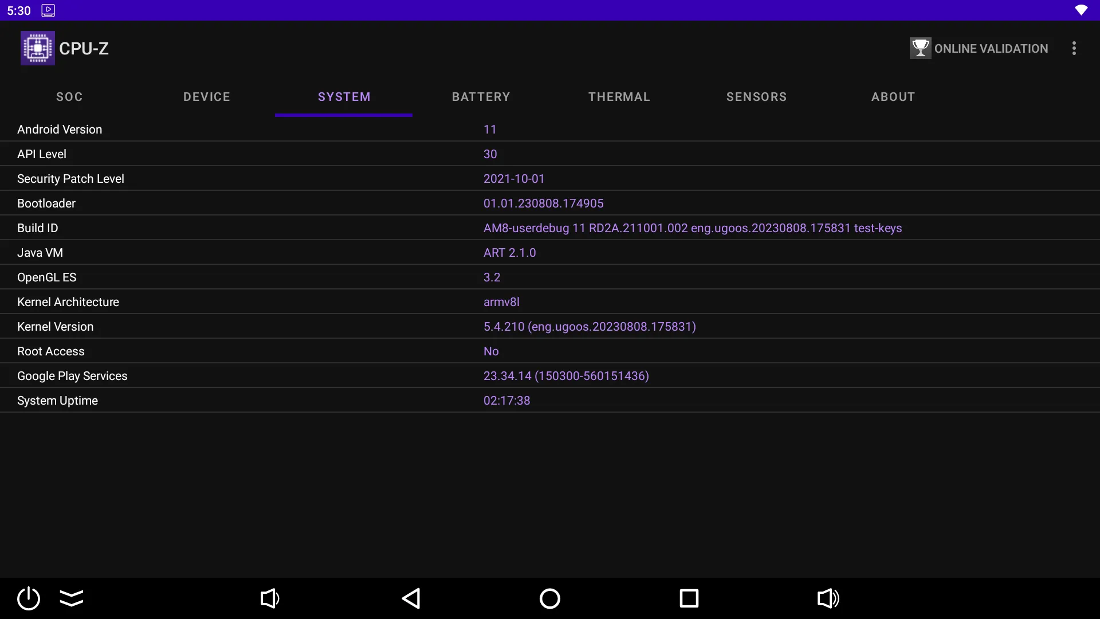This screenshot has height=619, width=1100.
Task: Tap the volume down speaker icon
Action: [270, 598]
